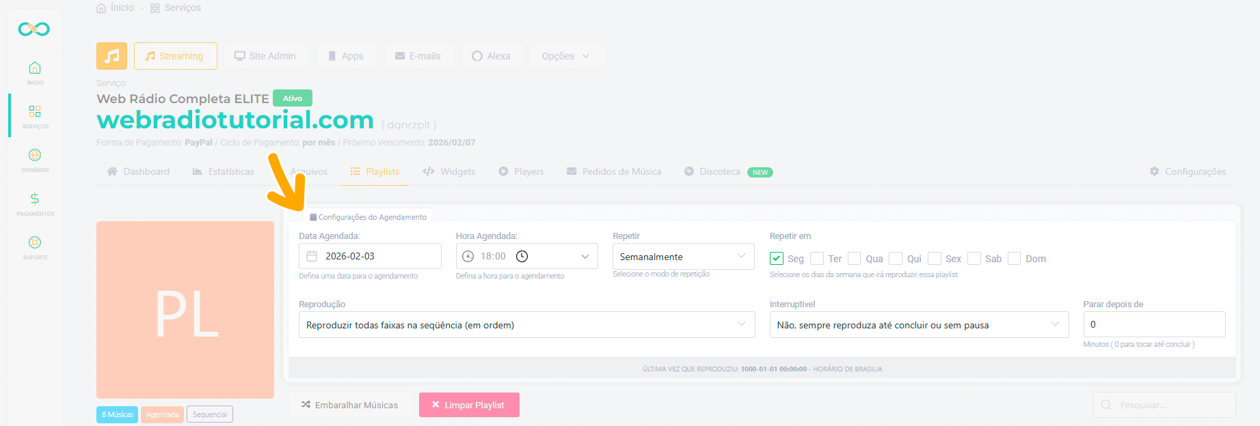Viewport: 1260px width, 426px height.
Task: Enable the Qua weekday checkbox
Action: point(855,259)
